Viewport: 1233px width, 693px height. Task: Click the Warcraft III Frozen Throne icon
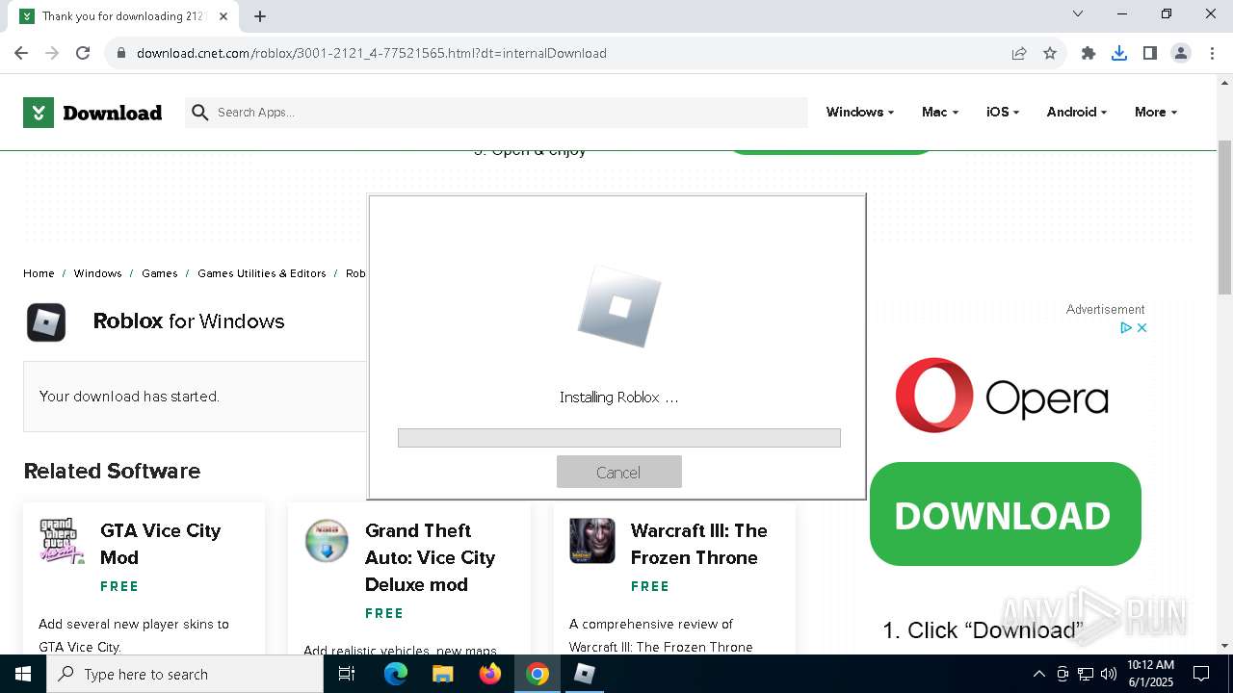[592, 541]
